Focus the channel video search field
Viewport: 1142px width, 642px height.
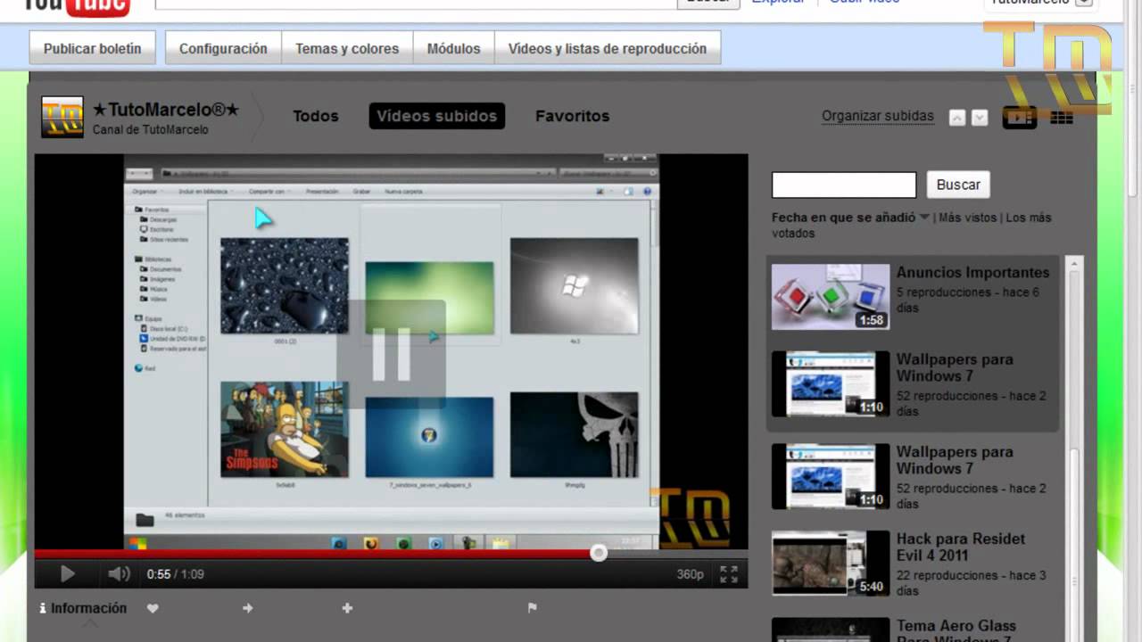[844, 185]
